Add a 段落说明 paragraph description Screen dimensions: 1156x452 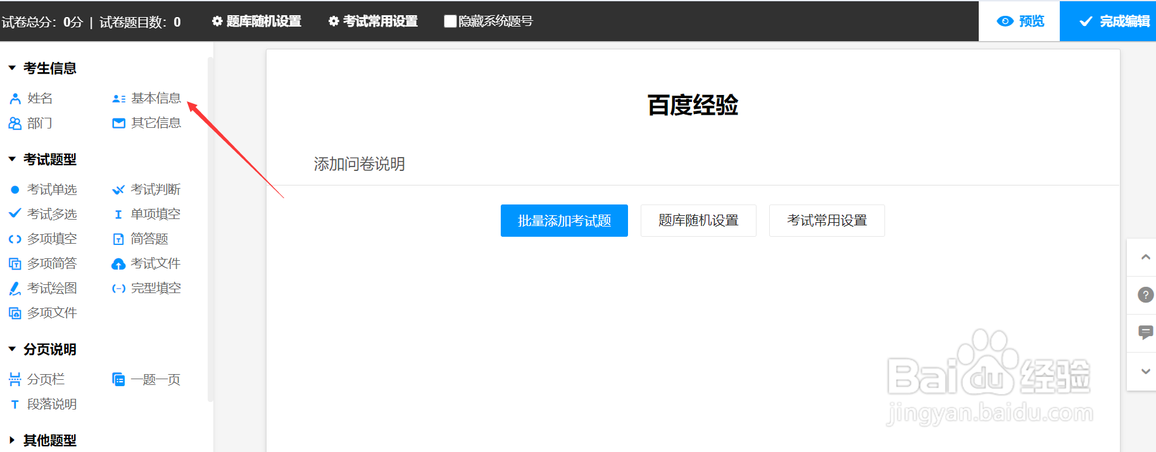[x=43, y=404]
